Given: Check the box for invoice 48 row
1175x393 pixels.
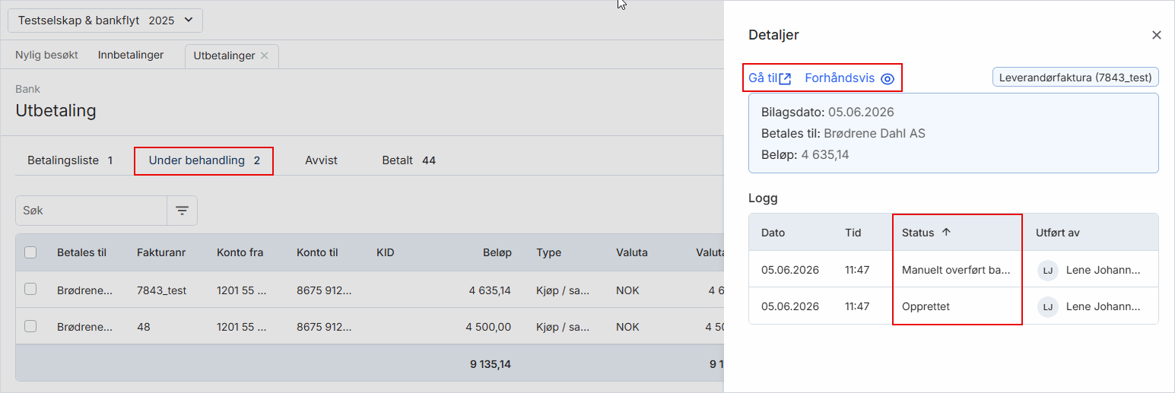Looking at the screenshot, I should pyautogui.click(x=30, y=326).
